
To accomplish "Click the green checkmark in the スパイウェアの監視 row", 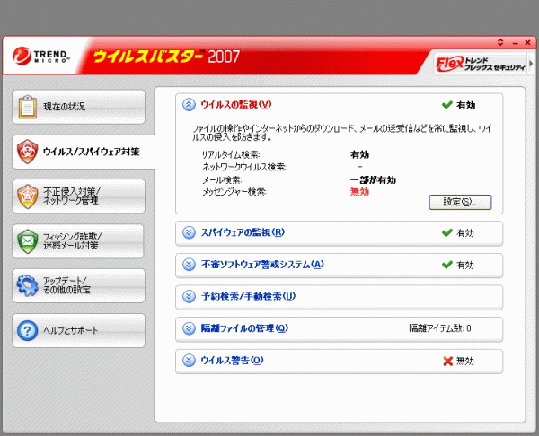I will [446, 232].
